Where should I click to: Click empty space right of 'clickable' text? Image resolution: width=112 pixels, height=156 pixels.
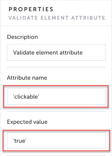pos(72,97)
